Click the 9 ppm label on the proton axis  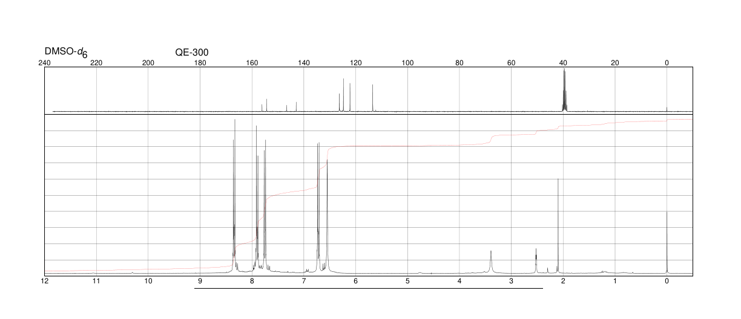click(200, 282)
